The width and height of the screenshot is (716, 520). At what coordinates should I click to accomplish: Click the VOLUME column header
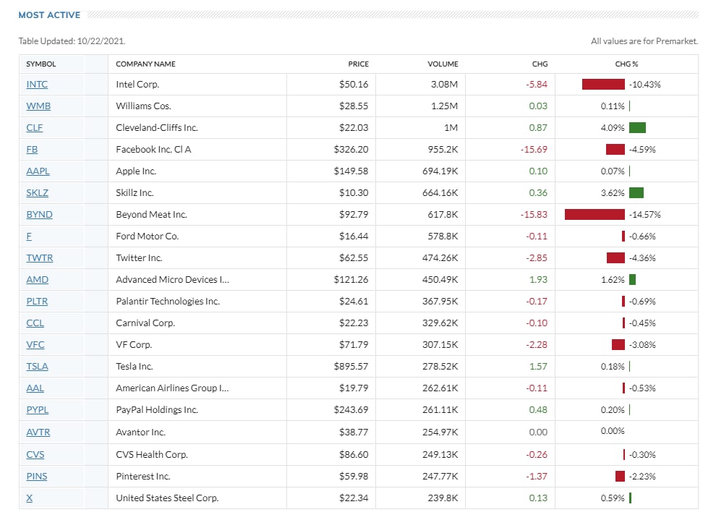point(443,64)
